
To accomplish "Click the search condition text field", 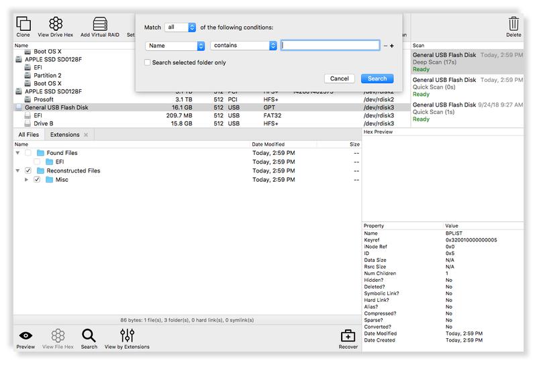I will pyautogui.click(x=330, y=46).
